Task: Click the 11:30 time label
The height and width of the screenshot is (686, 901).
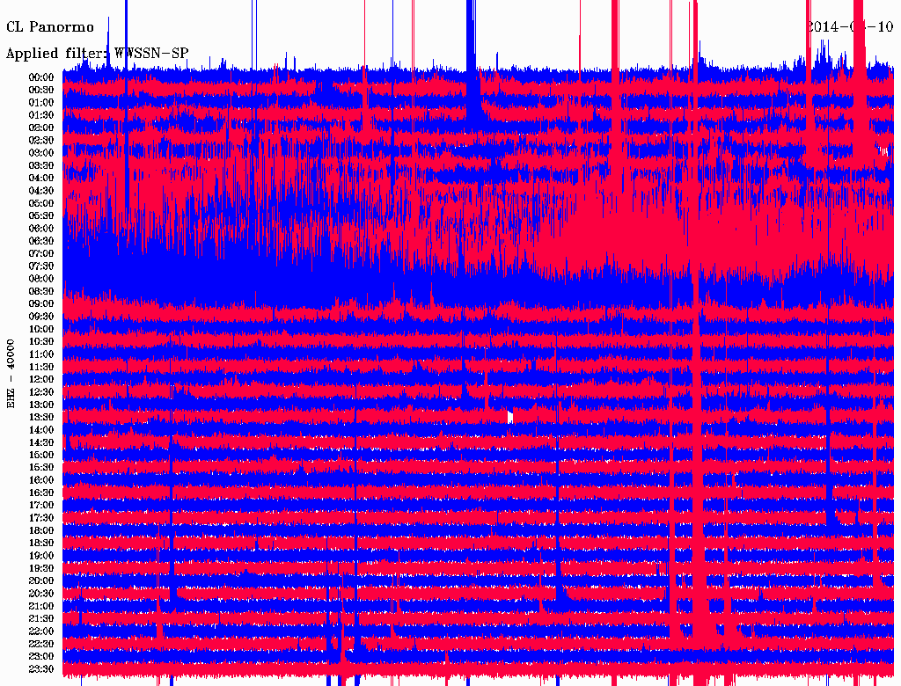Action: click(x=41, y=367)
